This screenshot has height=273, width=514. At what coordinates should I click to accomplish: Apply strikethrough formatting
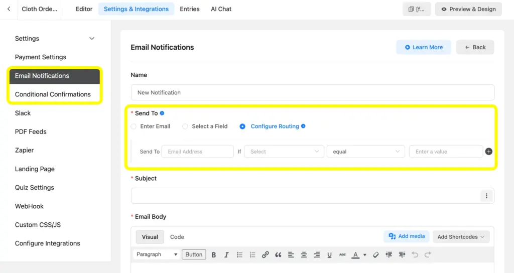(342, 254)
